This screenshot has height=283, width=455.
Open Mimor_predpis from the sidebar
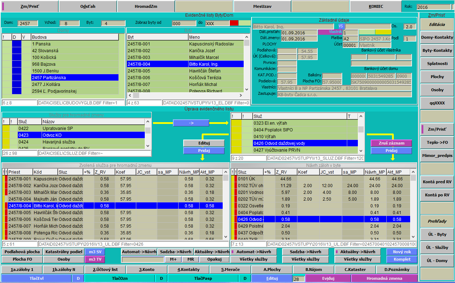click(437, 156)
